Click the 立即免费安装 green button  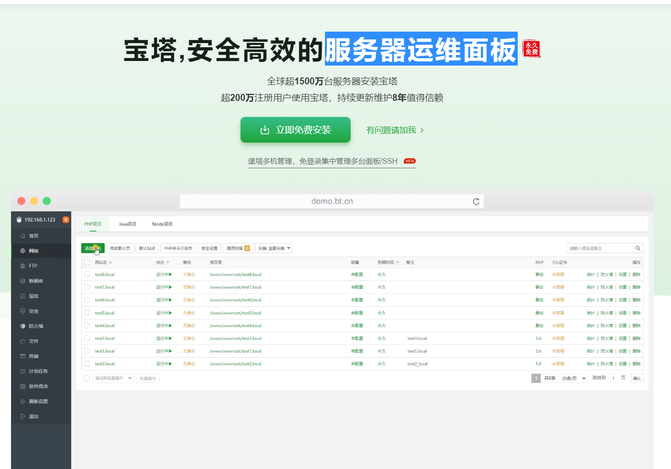pyautogui.click(x=296, y=130)
